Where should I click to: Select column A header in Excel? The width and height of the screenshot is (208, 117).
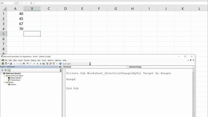coord(15,9)
